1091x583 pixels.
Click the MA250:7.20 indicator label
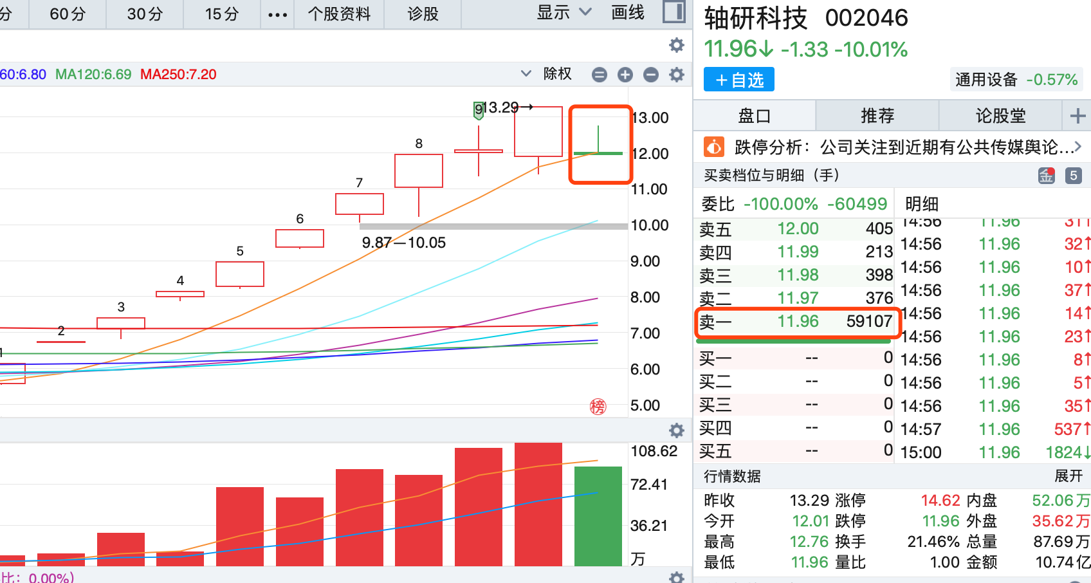(x=178, y=75)
